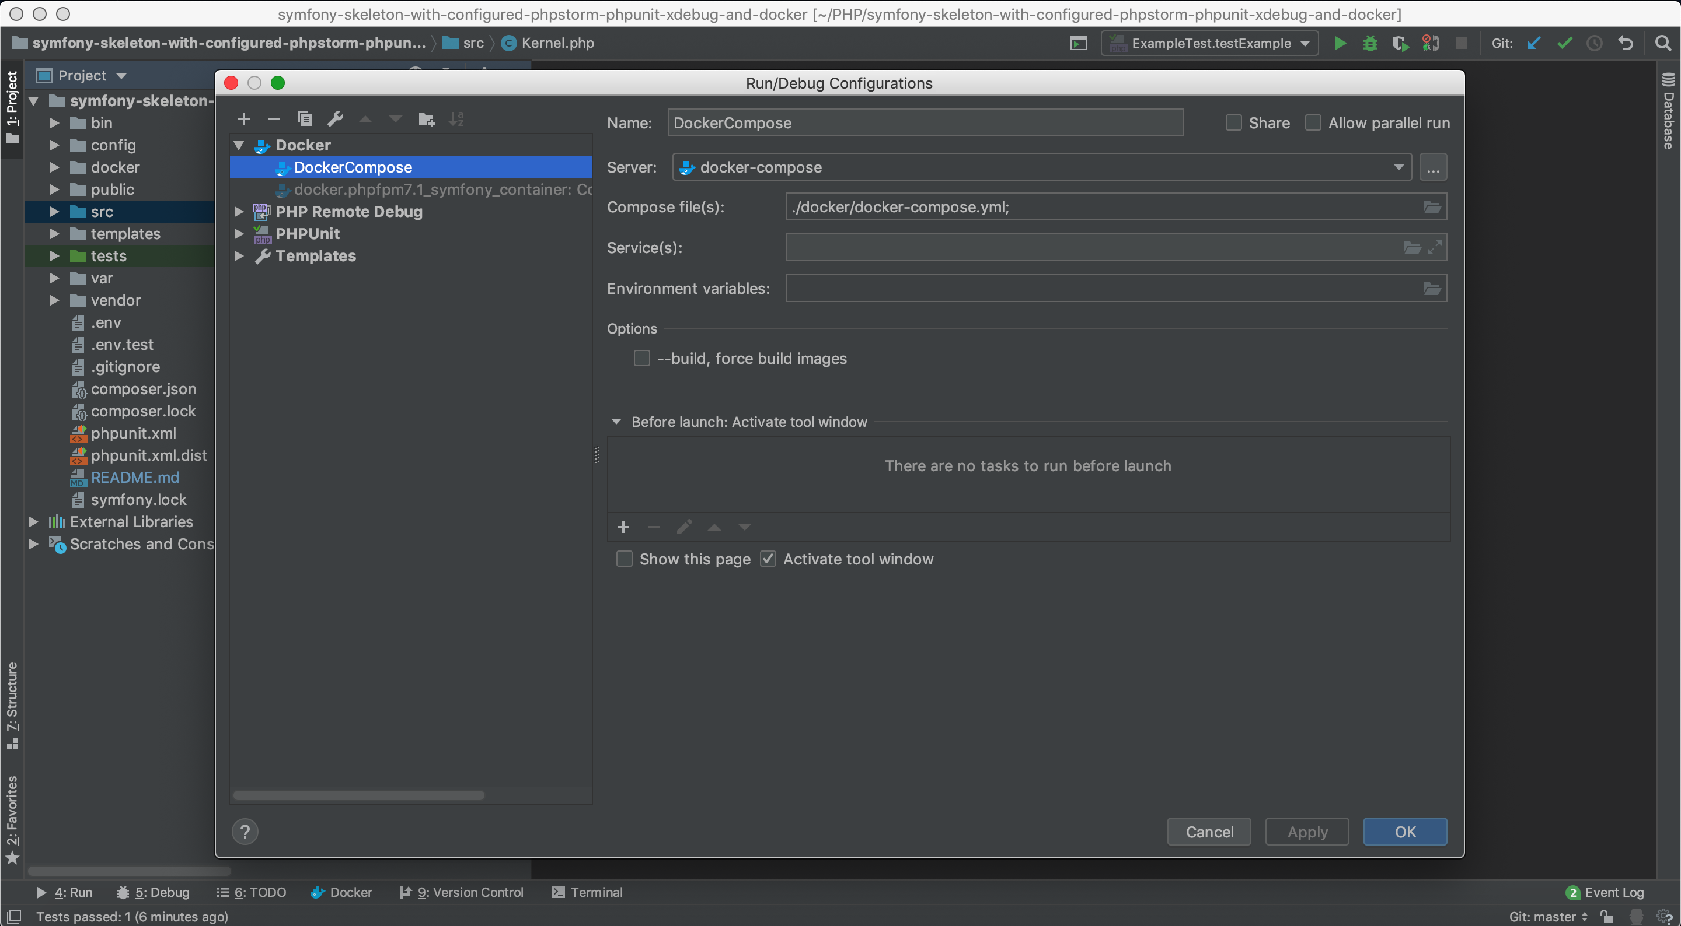Screen dimensions: 1681x926
Task: Select the Docker tab in bottom toolbar
Action: coord(350,892)
